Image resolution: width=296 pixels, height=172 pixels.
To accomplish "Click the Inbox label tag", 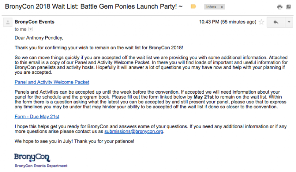I will [211, 7].
